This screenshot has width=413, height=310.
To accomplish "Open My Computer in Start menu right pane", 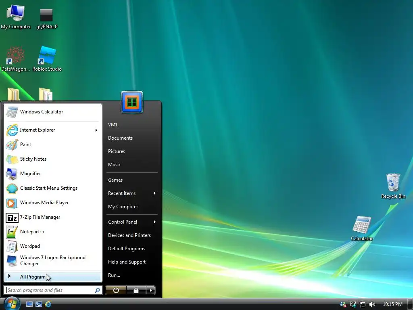I will [x=132, y=206].
